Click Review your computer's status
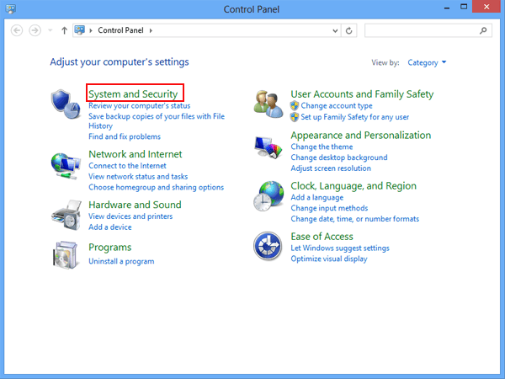The image size is (505, 379). [x=140, y=106]
